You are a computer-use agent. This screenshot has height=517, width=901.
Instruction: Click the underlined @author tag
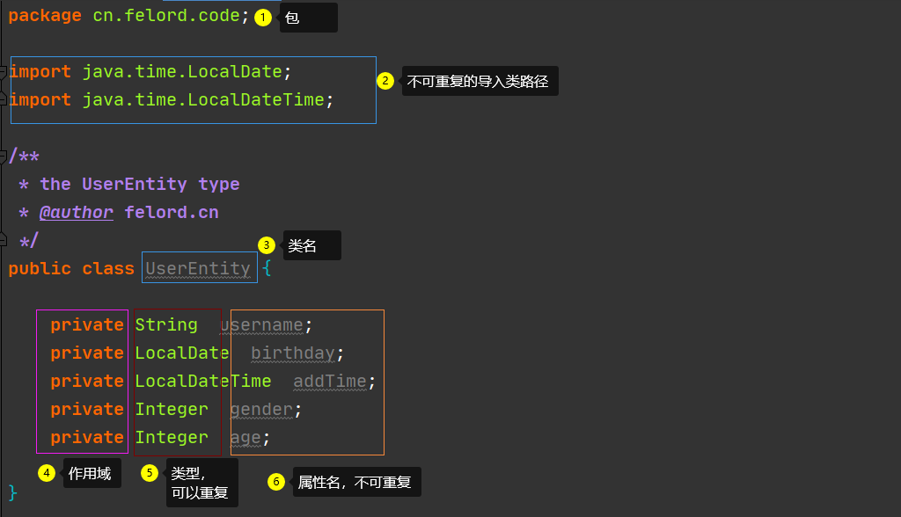77,212
